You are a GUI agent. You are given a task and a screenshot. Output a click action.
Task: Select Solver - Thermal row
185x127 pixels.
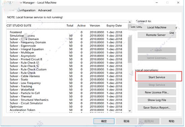pos(66,96)
